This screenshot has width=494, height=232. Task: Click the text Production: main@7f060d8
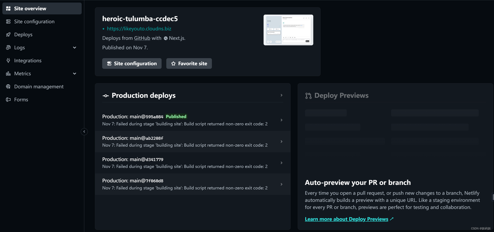click(x=133, y=181)
